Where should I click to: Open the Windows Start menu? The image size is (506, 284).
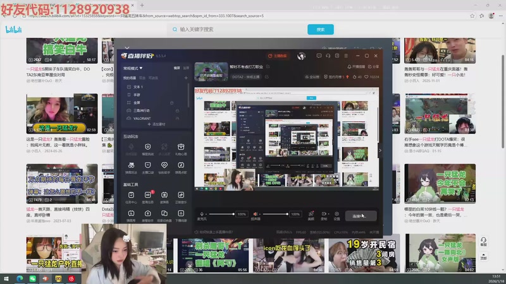[x=6, y=279]
